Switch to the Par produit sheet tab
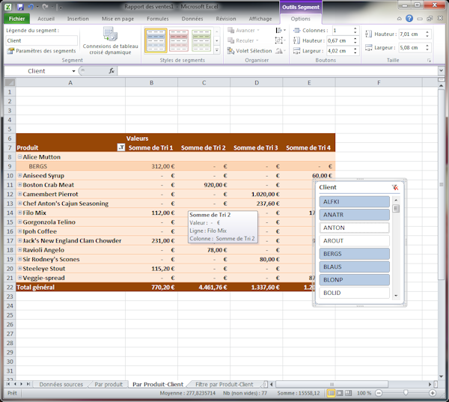 [109, 384]
